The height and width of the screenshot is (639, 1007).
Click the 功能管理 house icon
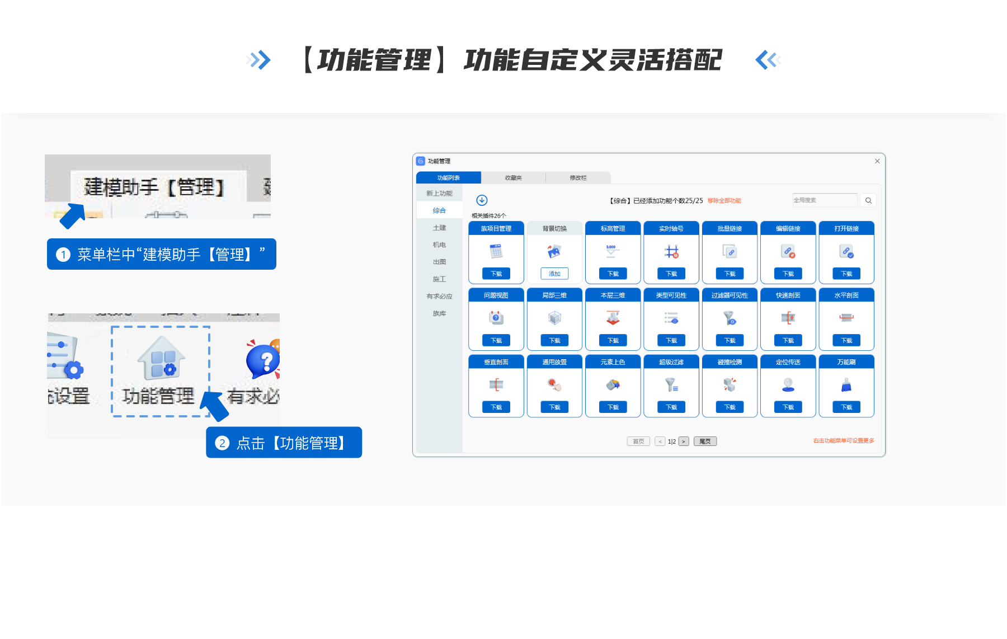pyautogui.click(x=161, y=359)
